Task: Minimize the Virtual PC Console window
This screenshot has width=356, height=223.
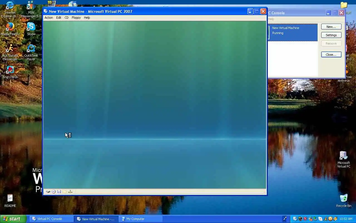Action: [x=328, y=13]
